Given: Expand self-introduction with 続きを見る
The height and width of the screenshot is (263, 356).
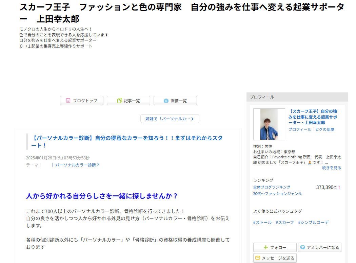Looking at the screenshot, I should (x=331, y=168).
